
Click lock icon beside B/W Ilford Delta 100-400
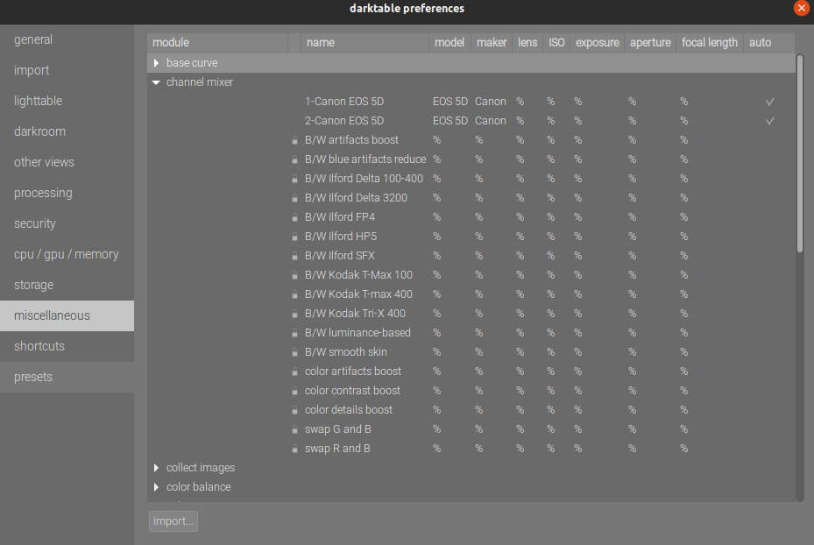[x=294, y=179]
